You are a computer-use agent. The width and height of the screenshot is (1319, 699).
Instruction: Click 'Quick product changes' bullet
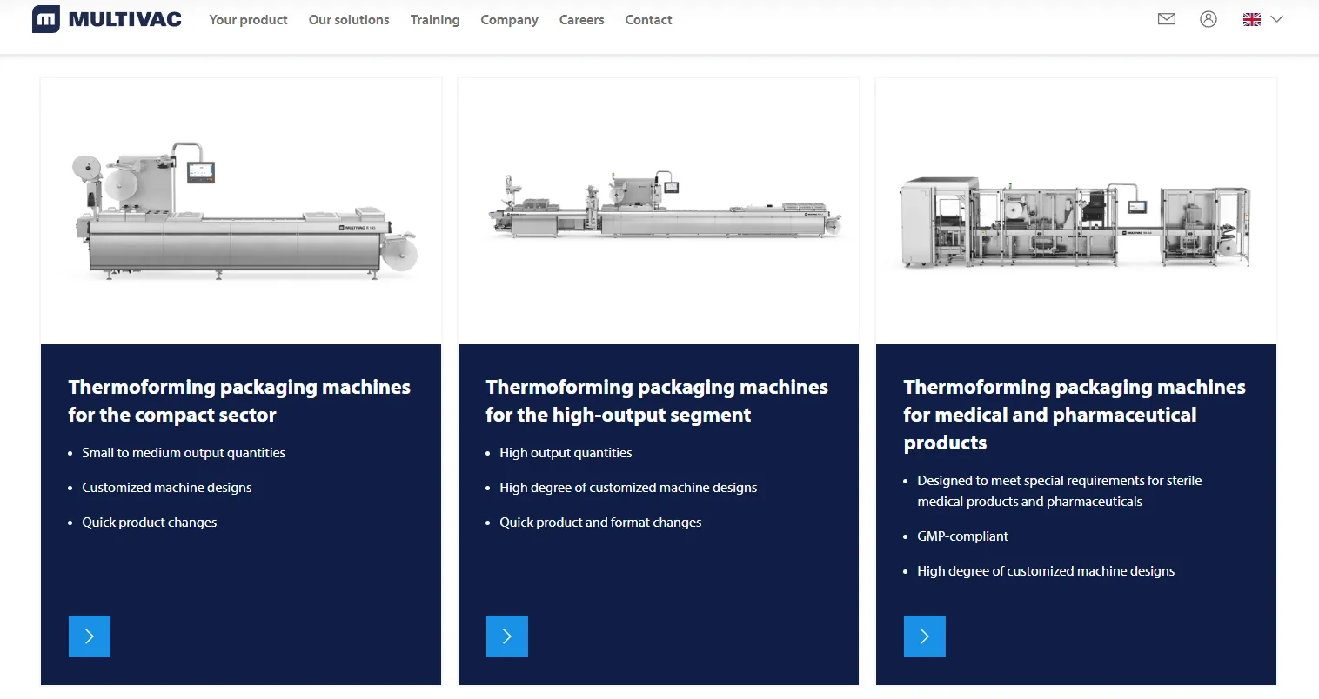click(x=150, y=523)
